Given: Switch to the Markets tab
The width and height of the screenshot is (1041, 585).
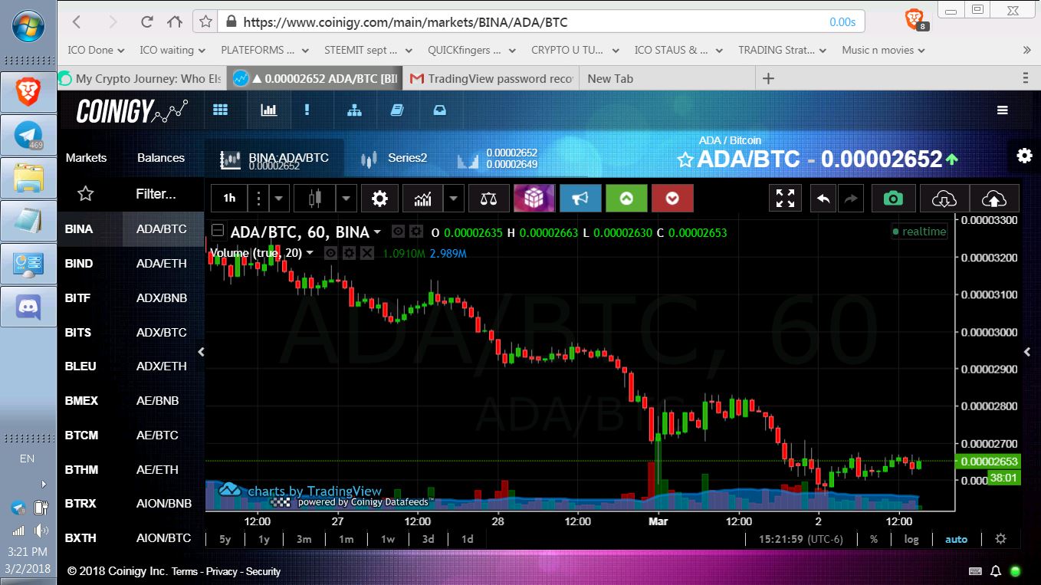Looking at the screenshot, I should coord(86,157).
